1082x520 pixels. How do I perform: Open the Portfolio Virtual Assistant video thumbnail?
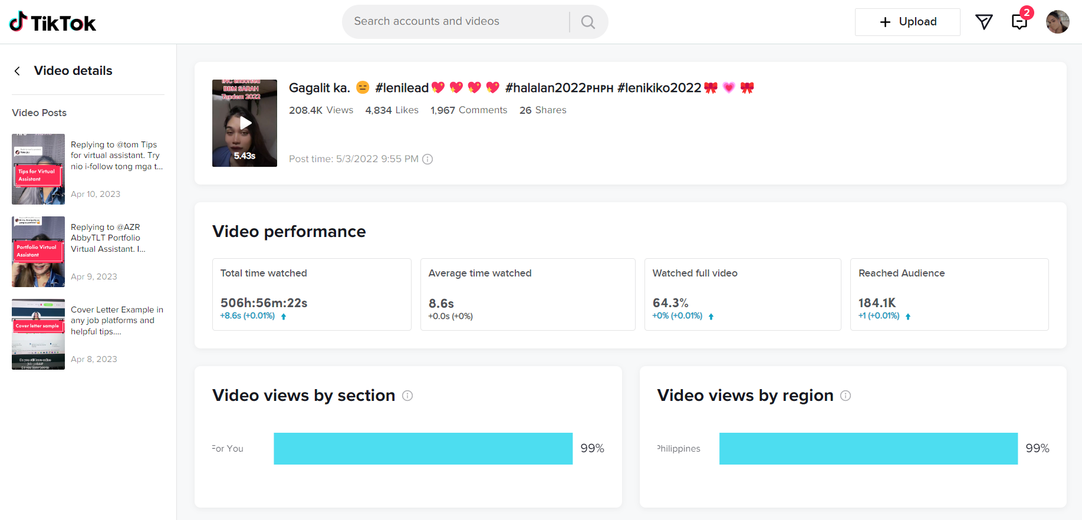tap(38, 252)
